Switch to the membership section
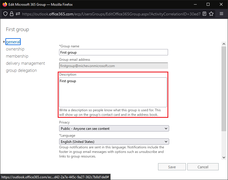The width and height of the screenshot is (228, 180). pyautogui.click(x=17, y=56)
